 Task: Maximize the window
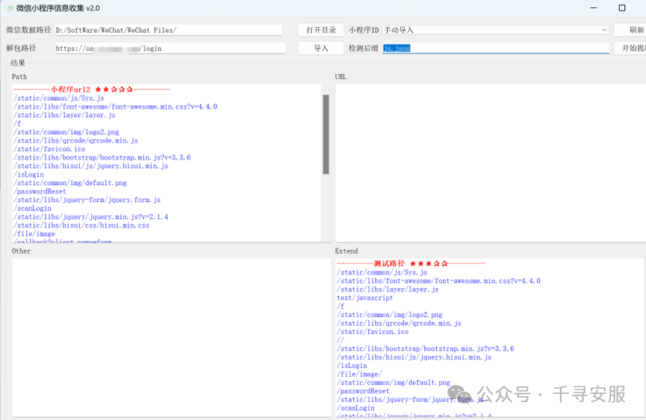(x=622, y=7)
